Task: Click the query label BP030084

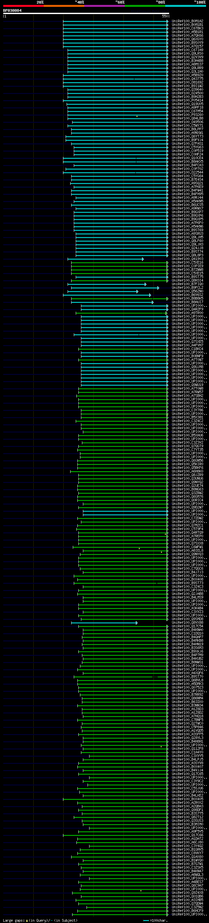Action: [x=12, y=11]
